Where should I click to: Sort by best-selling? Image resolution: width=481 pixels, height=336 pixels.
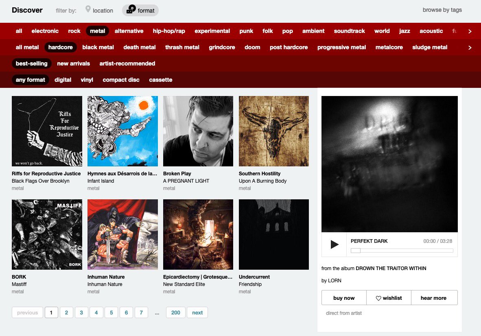(32, 63)
